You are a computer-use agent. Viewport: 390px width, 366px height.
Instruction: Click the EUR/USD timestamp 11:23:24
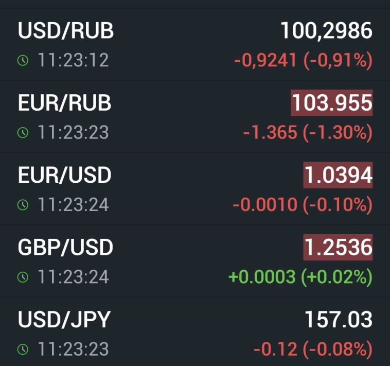click(x=73, y=205)
